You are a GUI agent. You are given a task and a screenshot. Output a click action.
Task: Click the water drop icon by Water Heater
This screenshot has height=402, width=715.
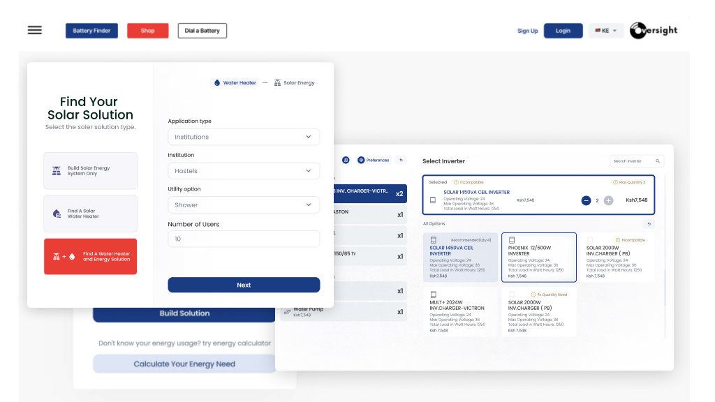(217, 83)
